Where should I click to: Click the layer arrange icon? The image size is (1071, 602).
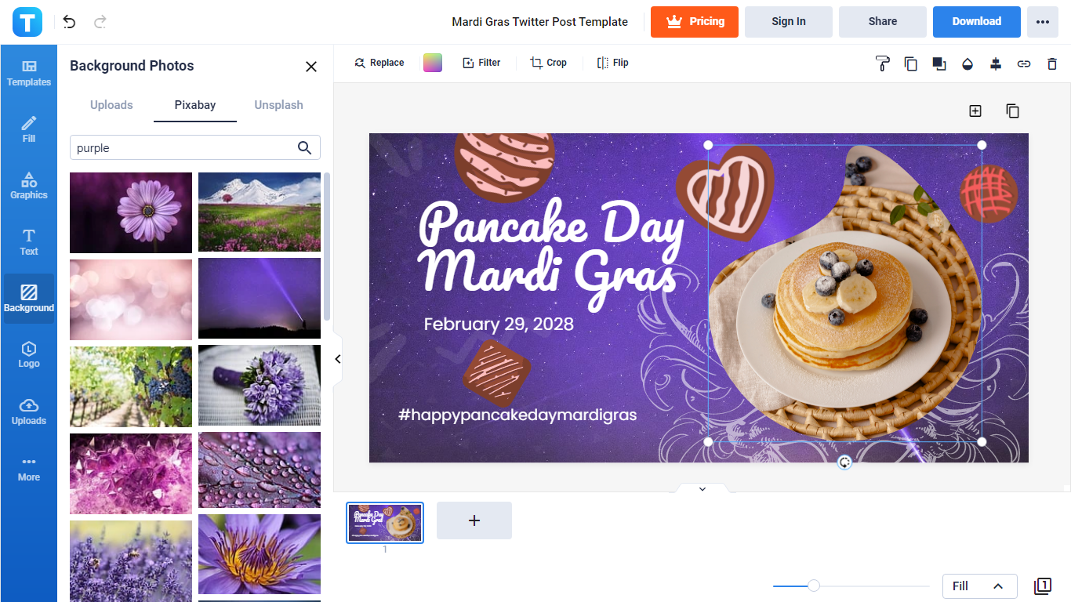[939, 63]
